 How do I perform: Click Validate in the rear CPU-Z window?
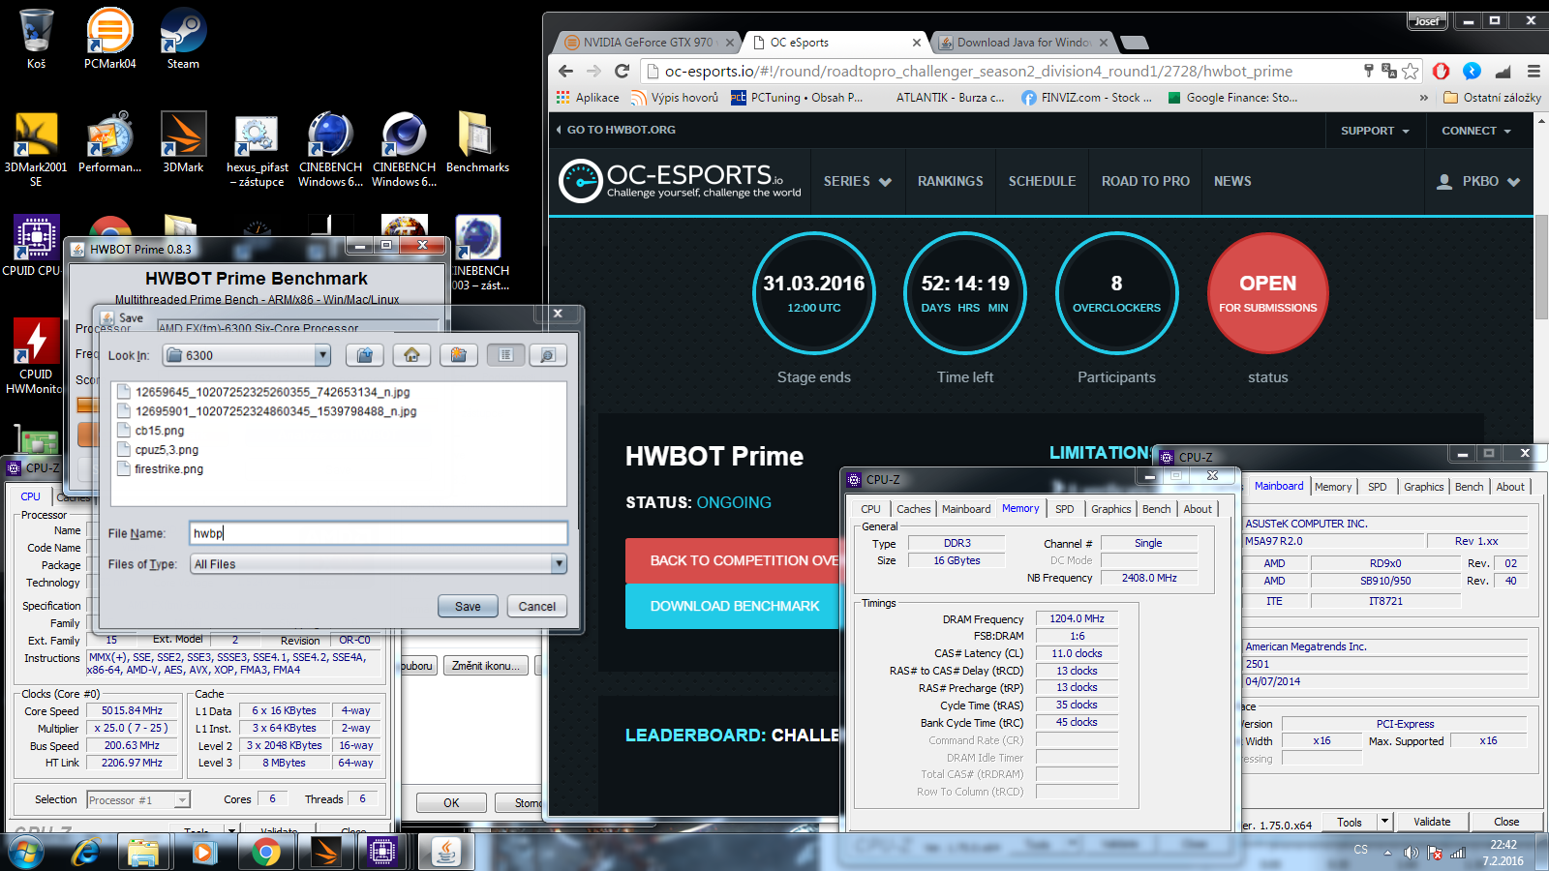click(x=1432, y=822)
